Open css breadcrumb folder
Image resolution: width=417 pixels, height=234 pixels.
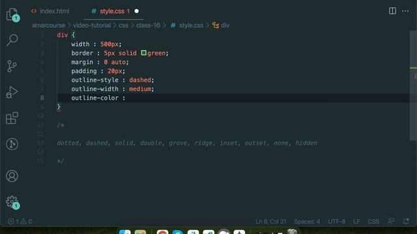click(123, 25)
